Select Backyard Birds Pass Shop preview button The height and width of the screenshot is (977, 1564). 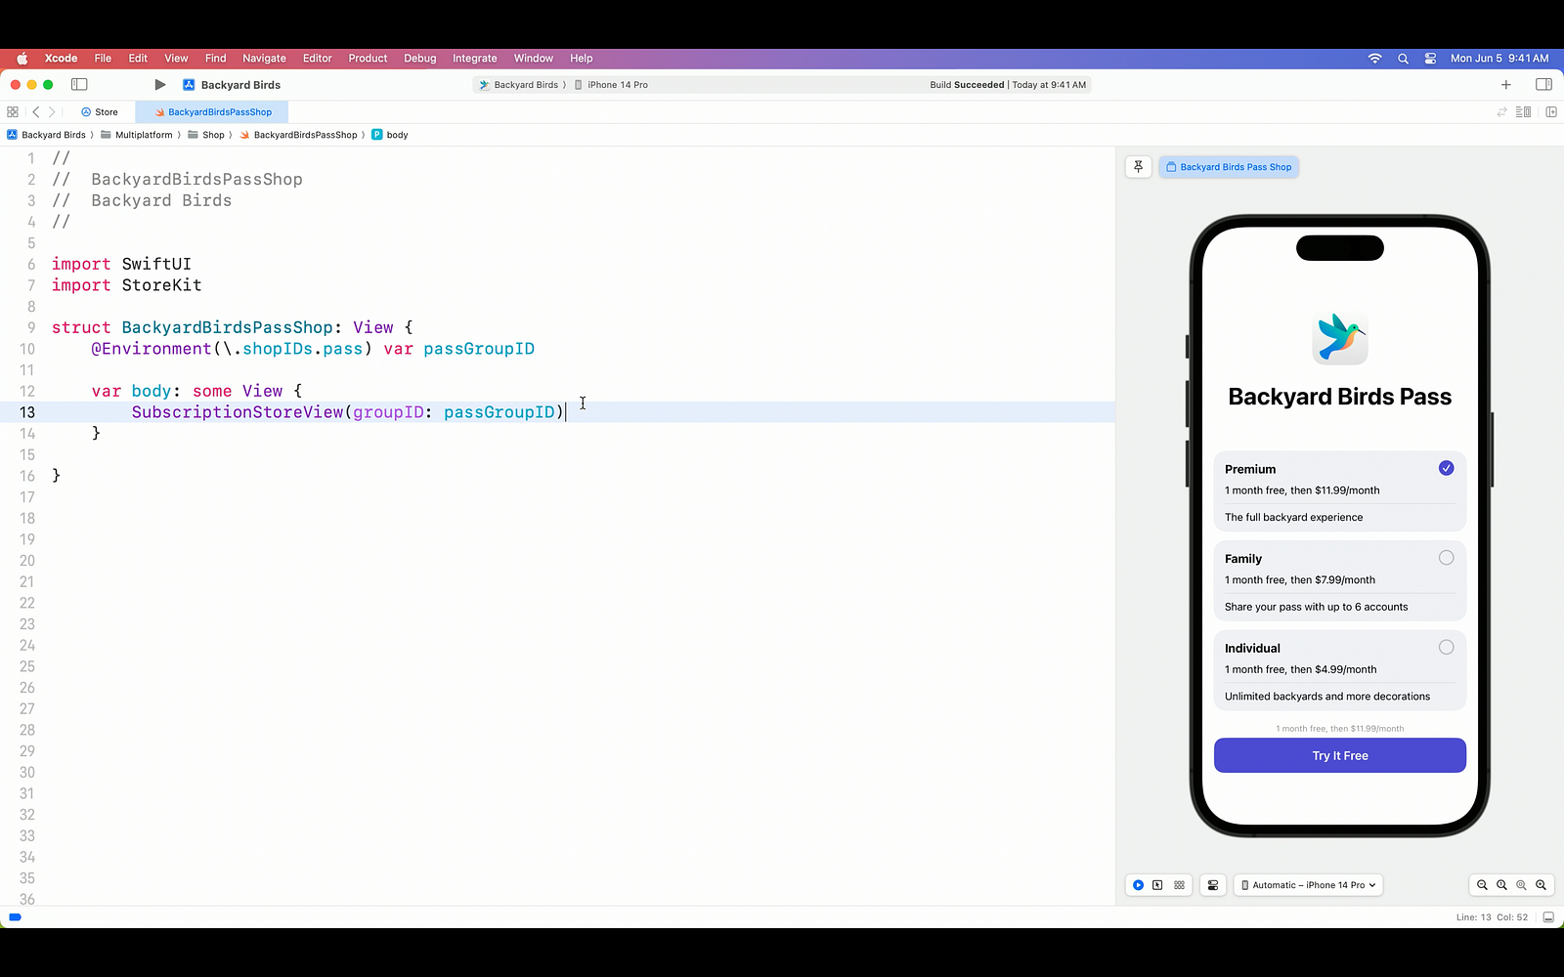1229,167
